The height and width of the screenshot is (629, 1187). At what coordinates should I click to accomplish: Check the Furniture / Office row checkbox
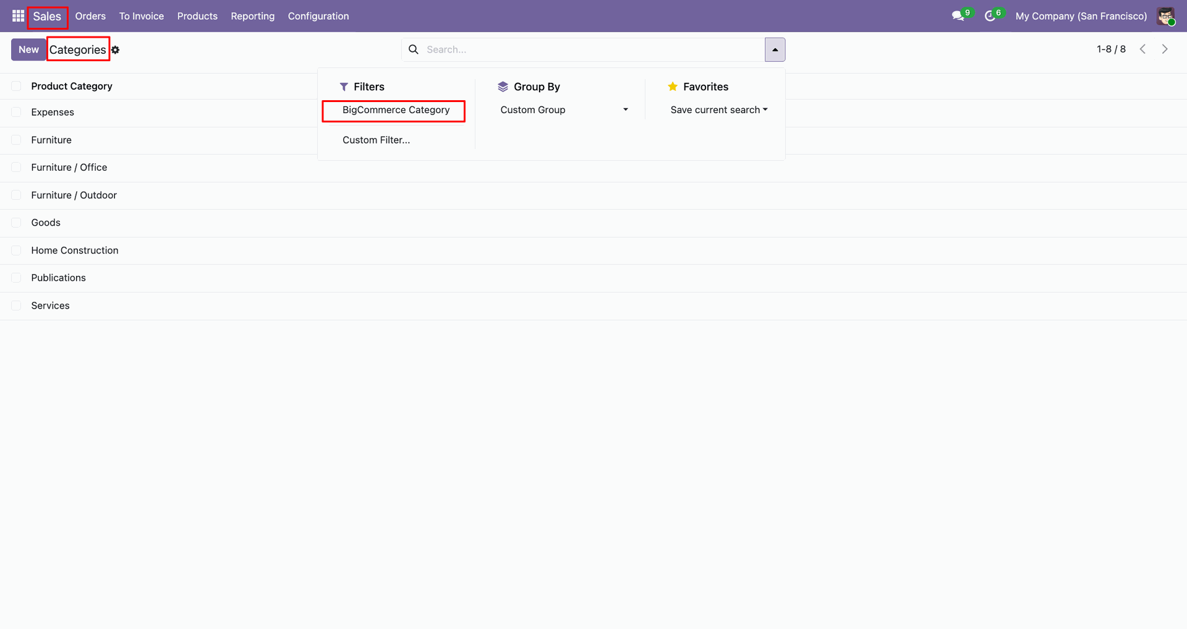(17, 167)
